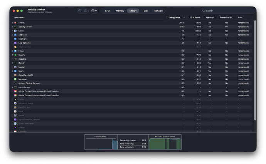Click the Meeter app icon
Image resolution: width=266 pixels, height=164 pixels.
(15, 67)
